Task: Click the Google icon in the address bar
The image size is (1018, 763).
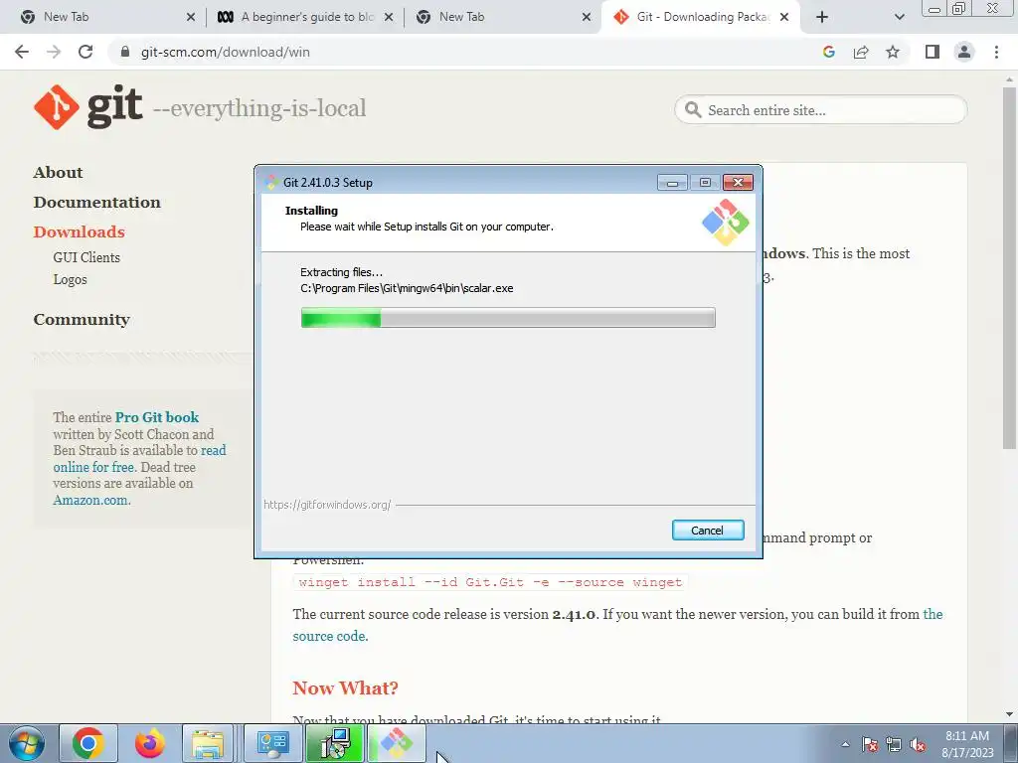Action: tap(828, 52)
